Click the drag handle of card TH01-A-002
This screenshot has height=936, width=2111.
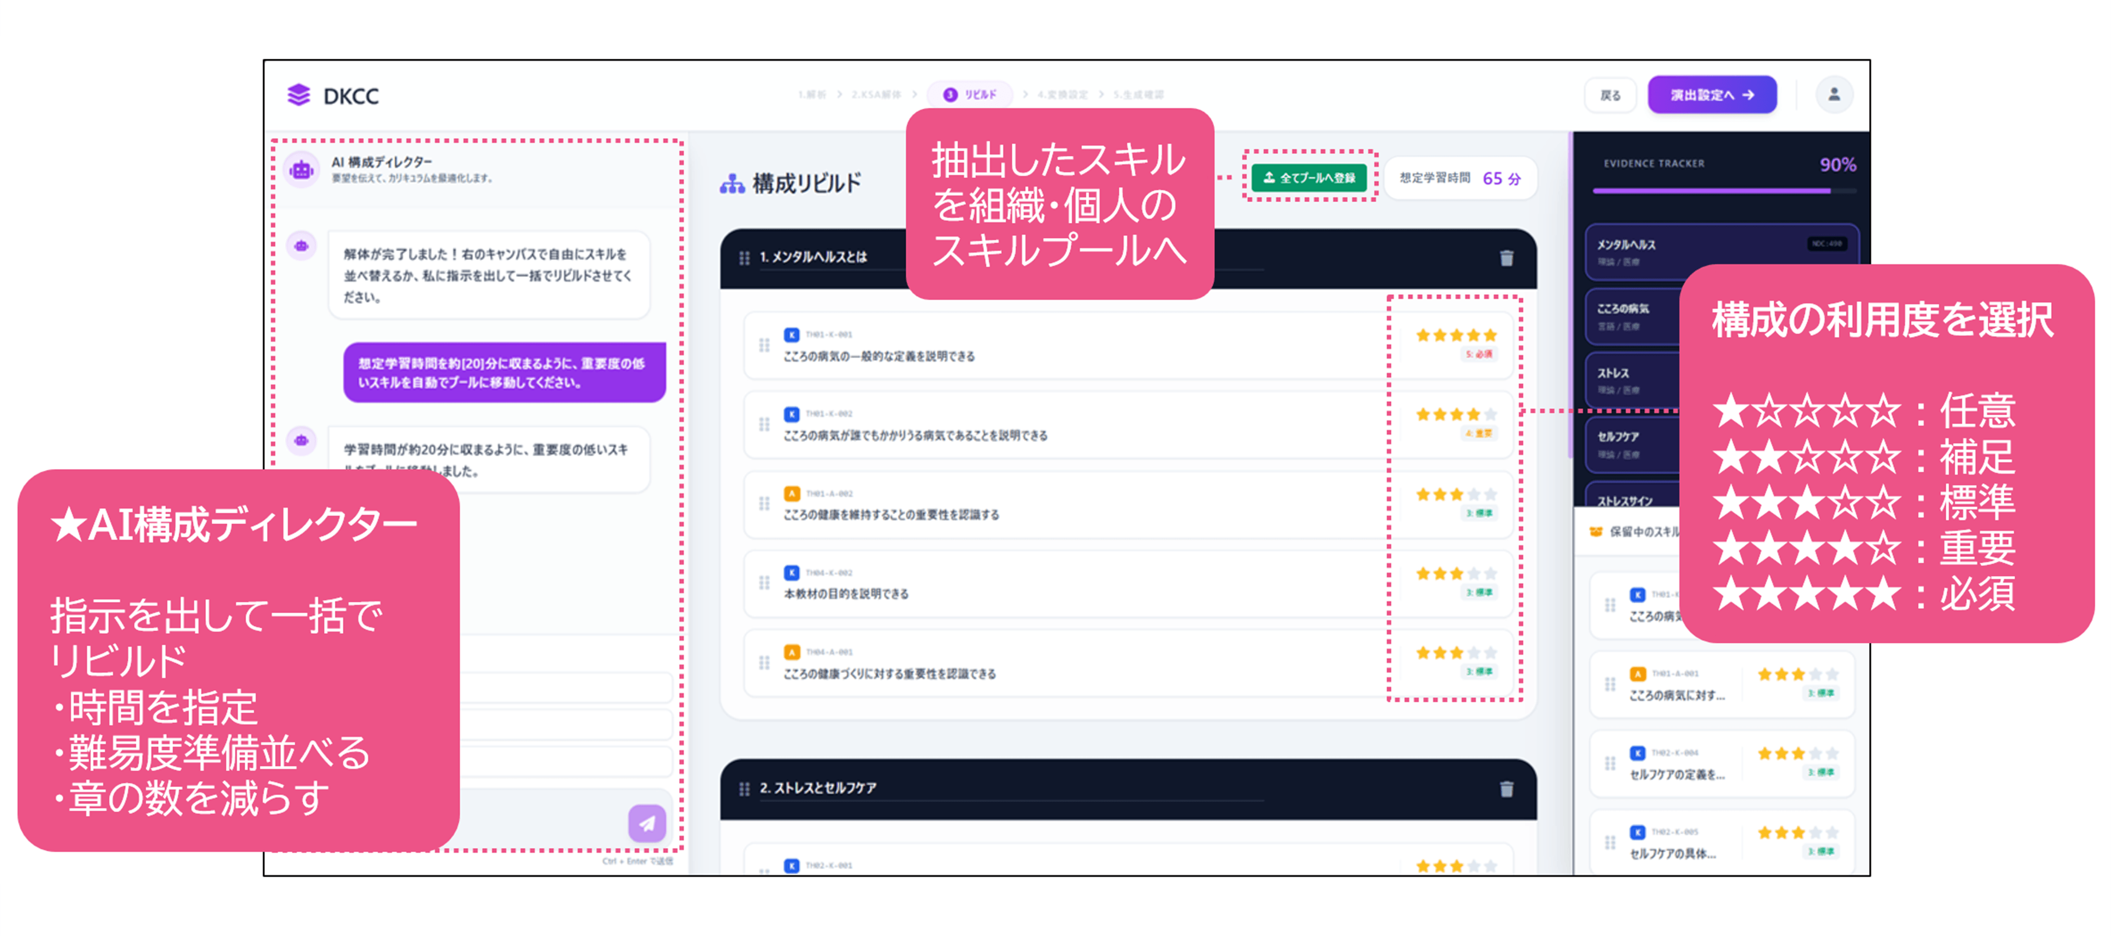coord(764,504)
